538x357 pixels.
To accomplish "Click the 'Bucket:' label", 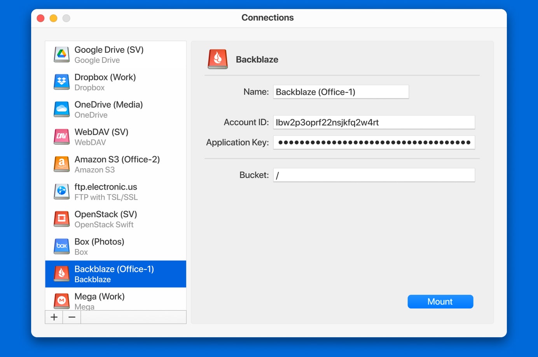I will click(x=254, y=175).
